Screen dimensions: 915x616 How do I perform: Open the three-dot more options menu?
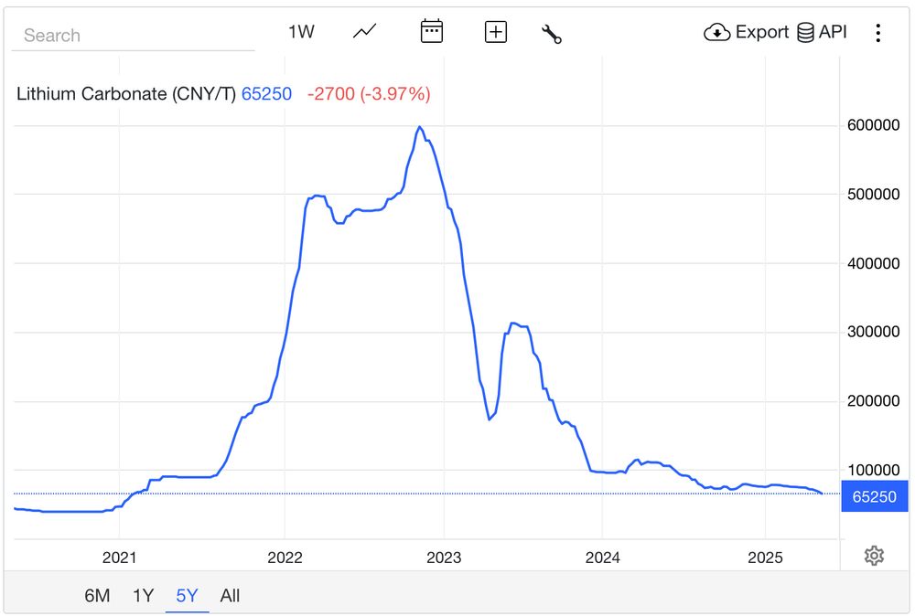coord(878,33)
